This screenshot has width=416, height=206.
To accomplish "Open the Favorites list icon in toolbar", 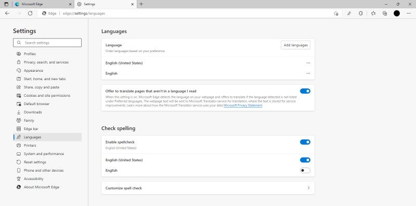I will [373, 14].
